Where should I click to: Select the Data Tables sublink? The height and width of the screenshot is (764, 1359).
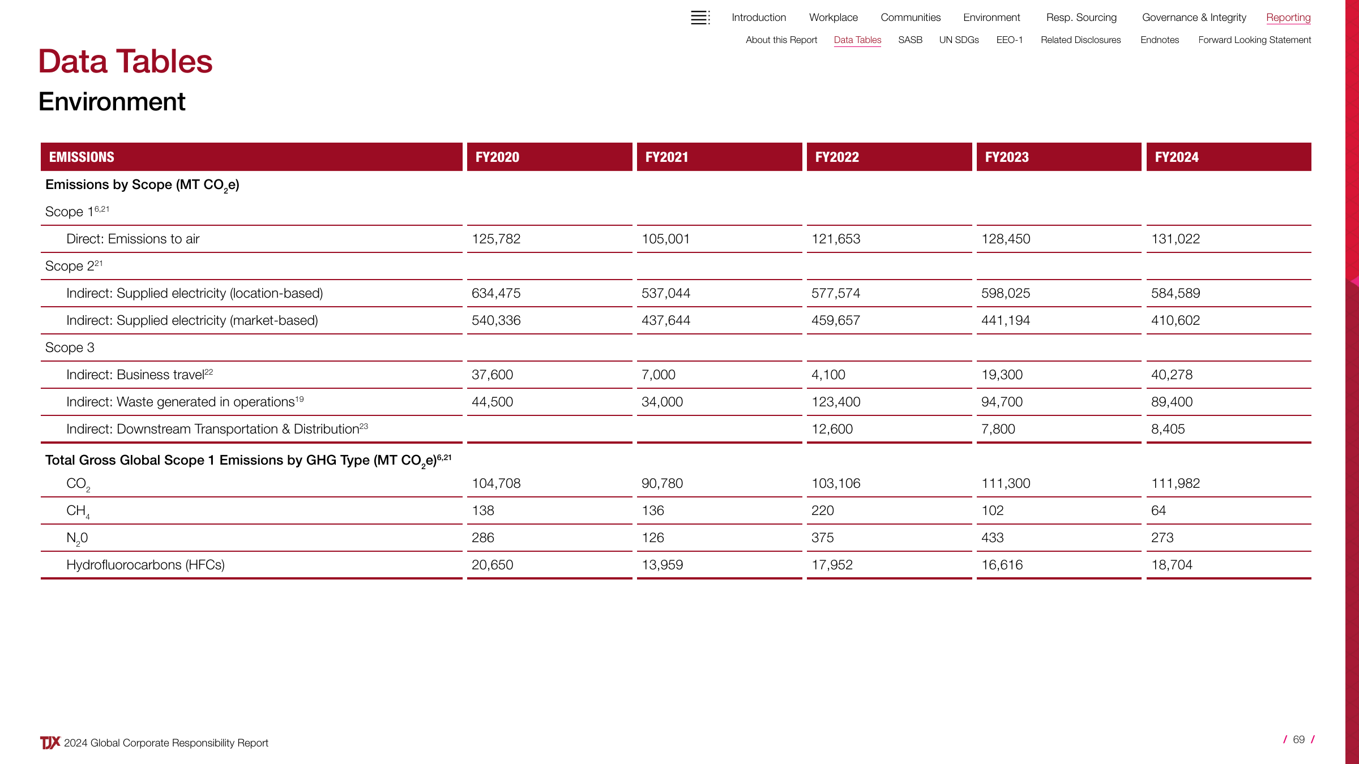click(x=857, y=40)
